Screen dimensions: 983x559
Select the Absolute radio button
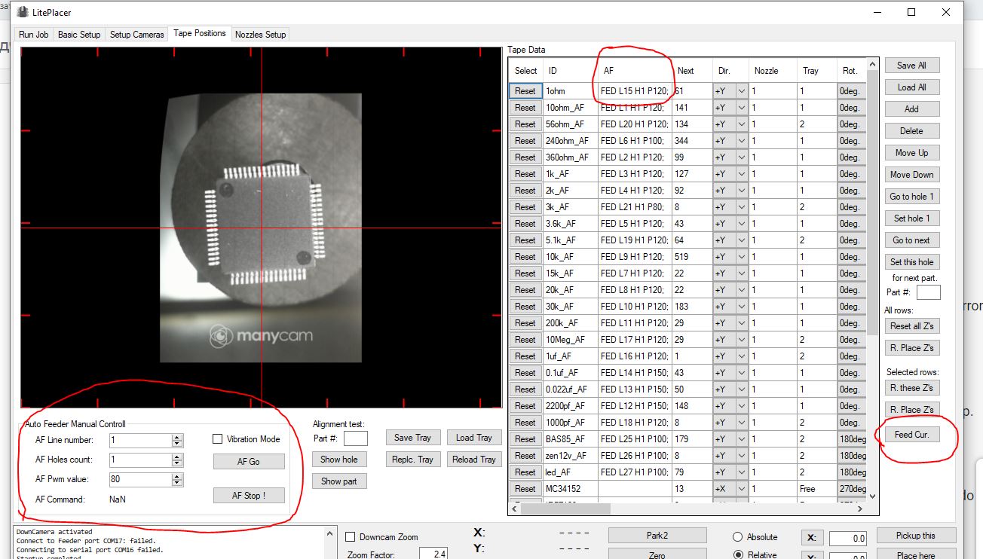click(737, 537)
